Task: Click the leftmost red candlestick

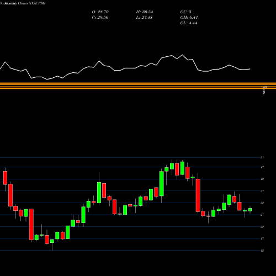Action: tap(5, 178)
